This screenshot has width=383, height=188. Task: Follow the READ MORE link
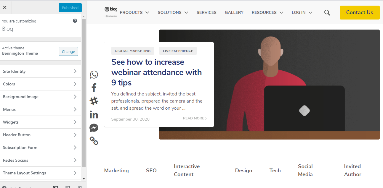[195, 118]
